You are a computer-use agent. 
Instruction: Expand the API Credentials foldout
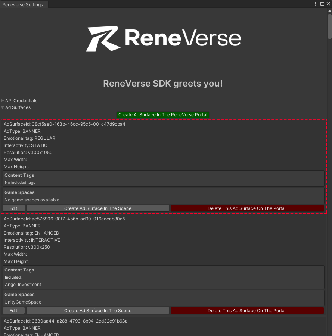[x=3, y=100]
